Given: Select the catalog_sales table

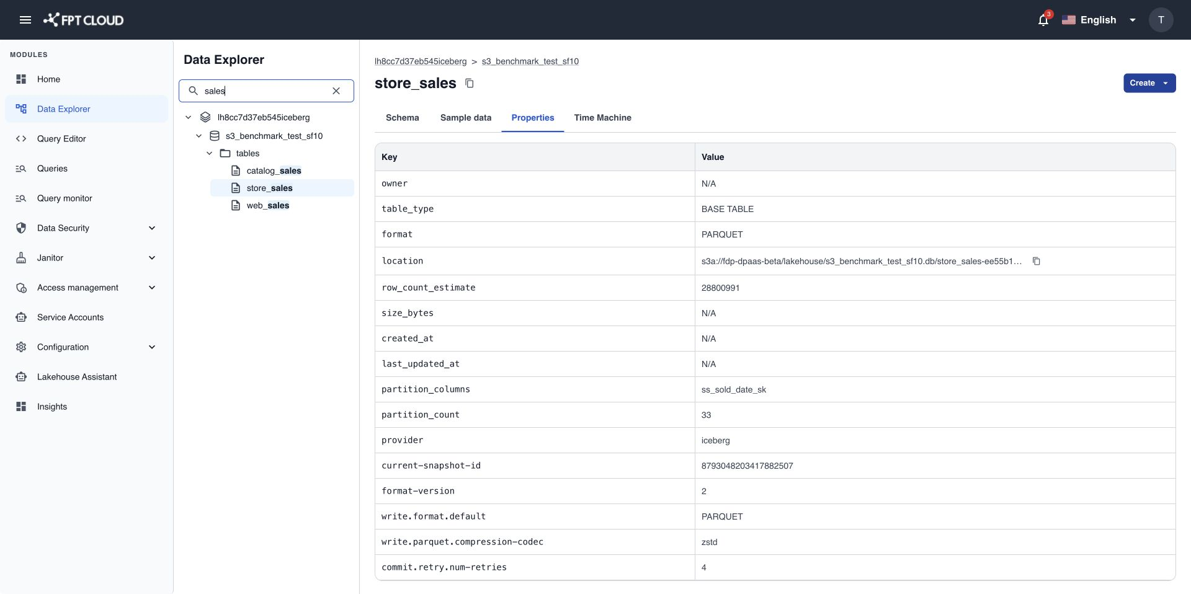Looking at the screenshot, I should 274,171.
